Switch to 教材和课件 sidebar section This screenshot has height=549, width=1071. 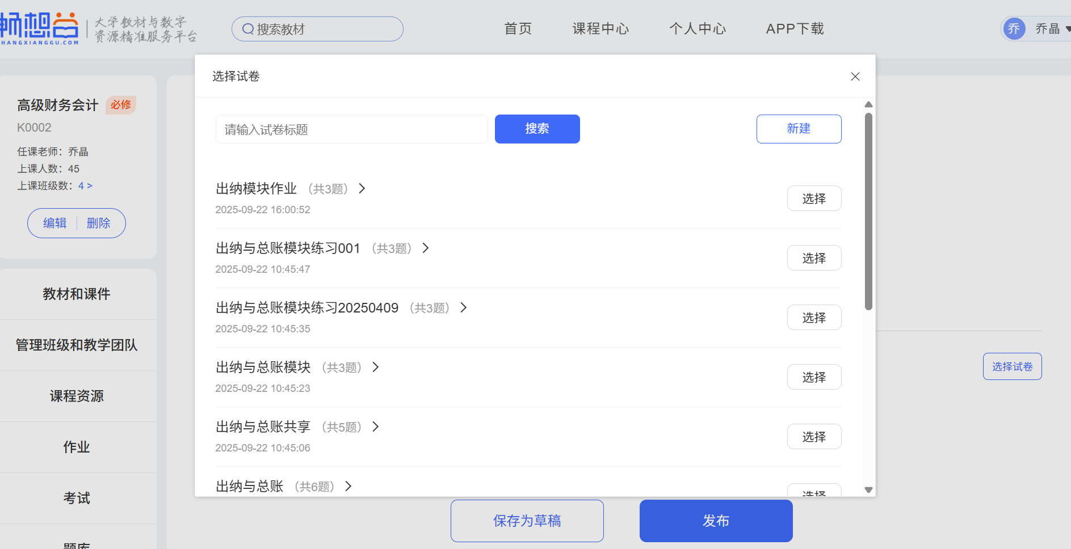(x=77, y=294)
